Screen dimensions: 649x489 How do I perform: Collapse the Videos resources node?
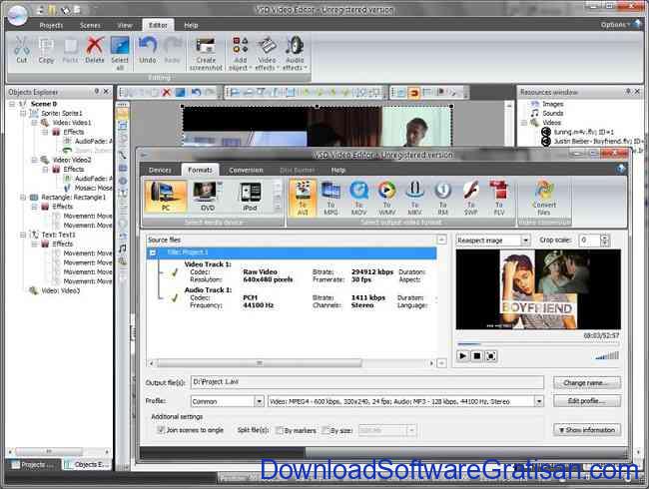pos(524,123)
